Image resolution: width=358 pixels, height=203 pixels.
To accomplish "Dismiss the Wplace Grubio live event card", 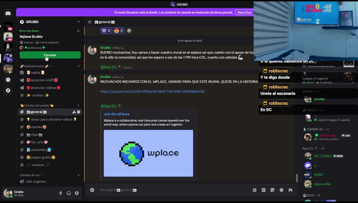I will click(78, 31).
